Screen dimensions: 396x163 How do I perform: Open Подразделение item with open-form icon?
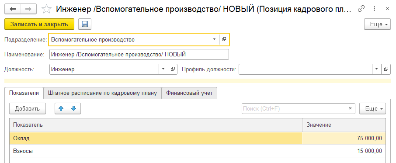pos(224,39)
